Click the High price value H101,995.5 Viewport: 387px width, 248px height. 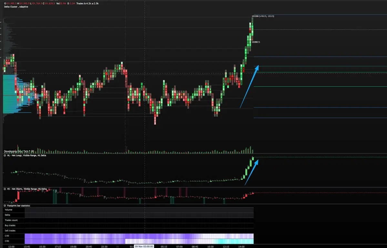pos(23,4)
